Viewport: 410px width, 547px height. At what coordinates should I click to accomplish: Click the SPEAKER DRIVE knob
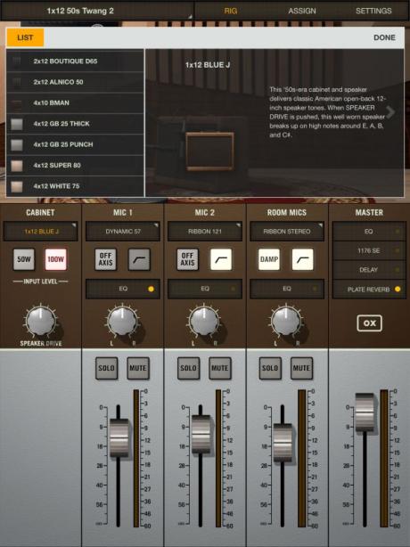41,321
